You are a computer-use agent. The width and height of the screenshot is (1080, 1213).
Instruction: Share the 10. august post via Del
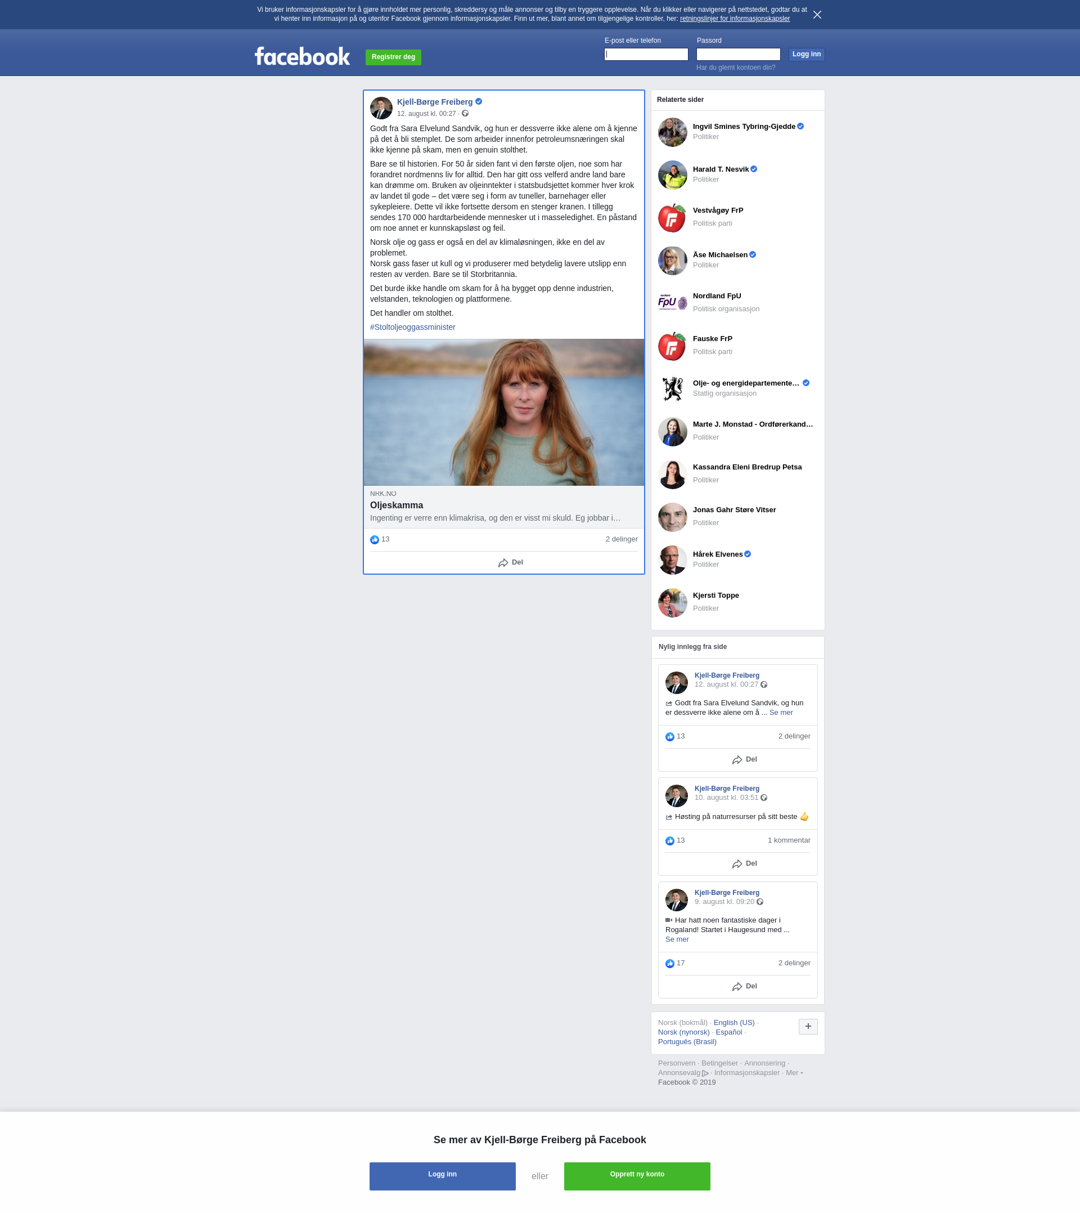[744, 864]
